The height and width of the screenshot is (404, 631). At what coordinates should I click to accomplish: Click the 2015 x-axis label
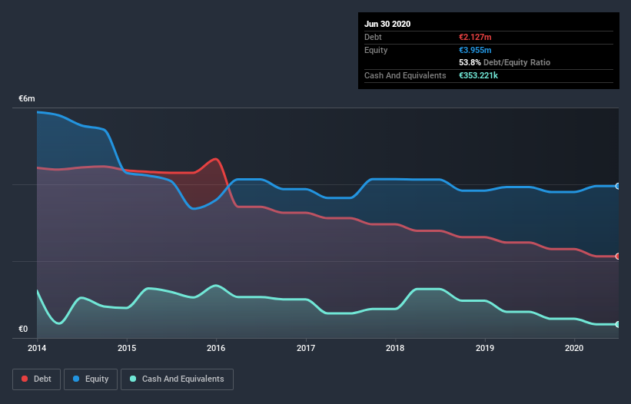coord(127,348)
